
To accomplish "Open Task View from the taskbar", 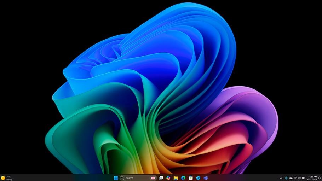I will coord(161,178).
